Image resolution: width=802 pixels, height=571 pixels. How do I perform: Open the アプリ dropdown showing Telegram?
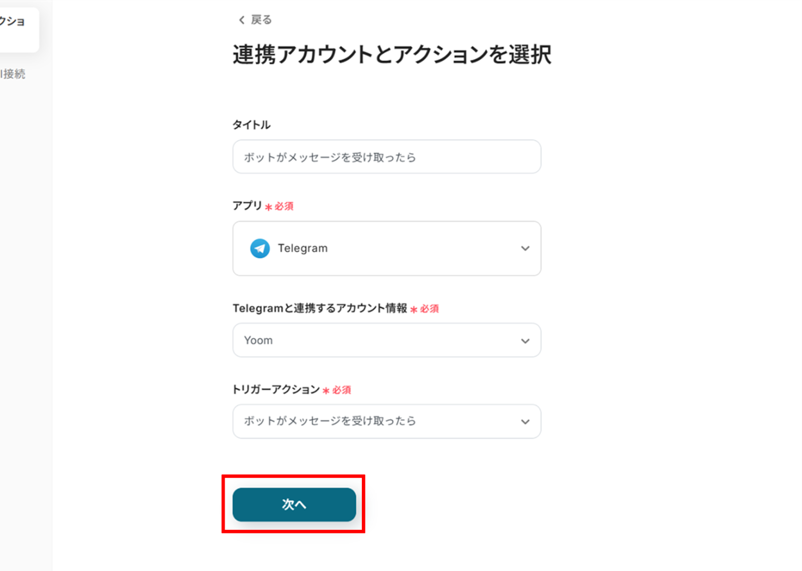[x=386, y=248]
